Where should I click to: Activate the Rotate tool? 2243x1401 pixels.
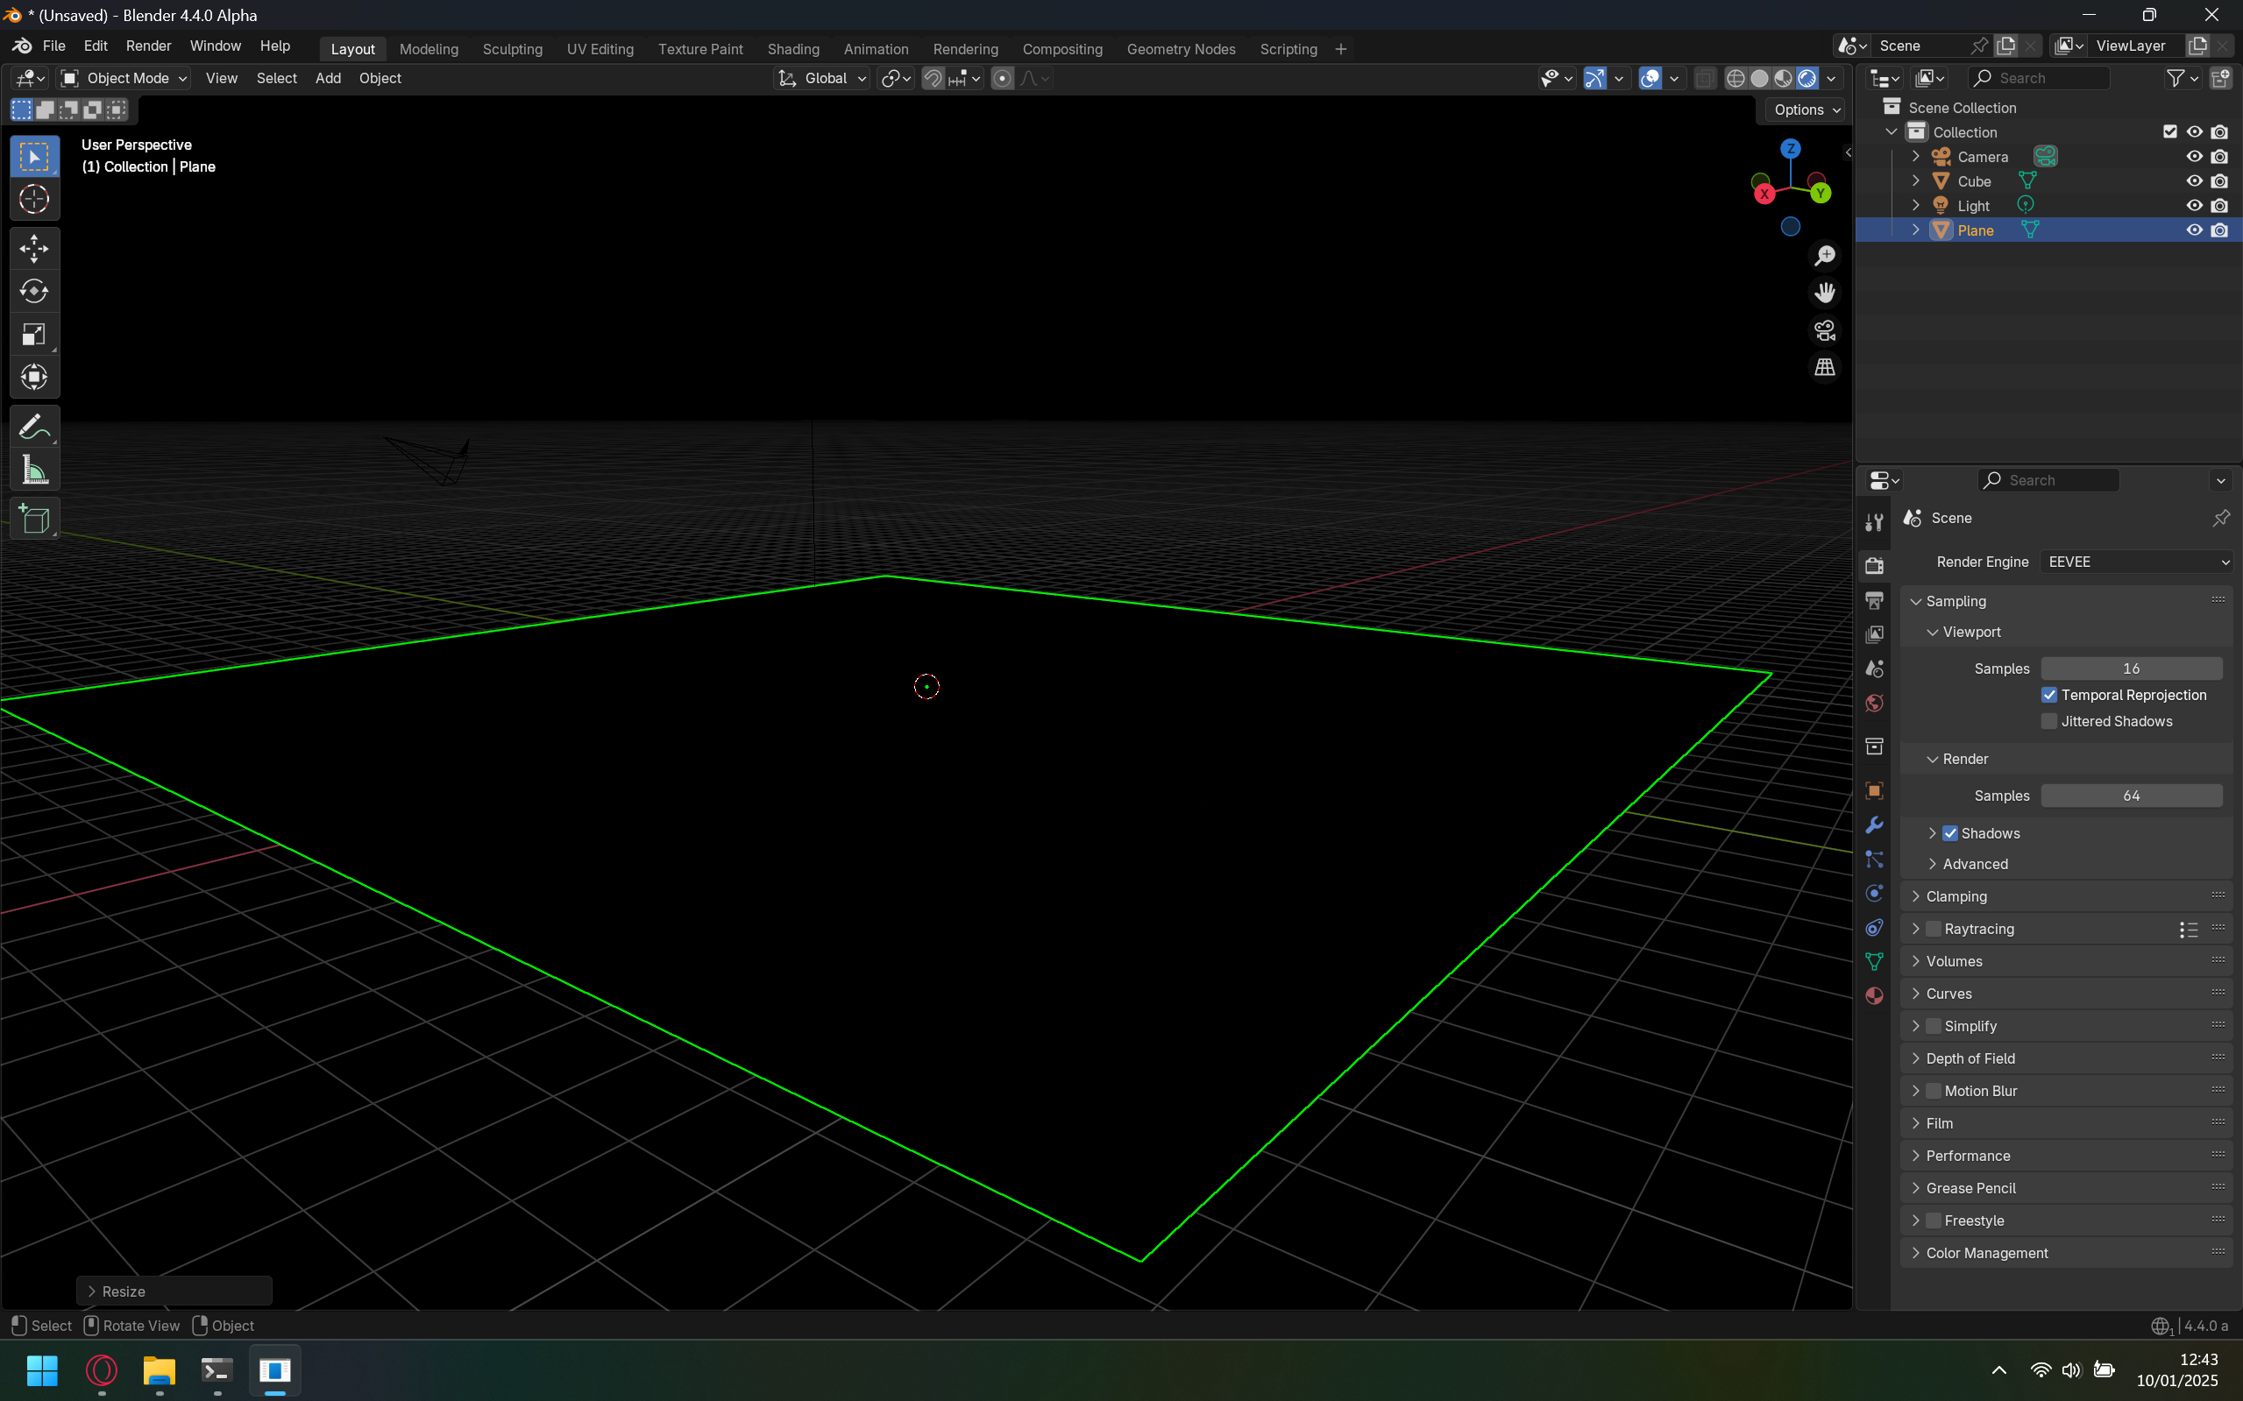click(x=34, y=291)
